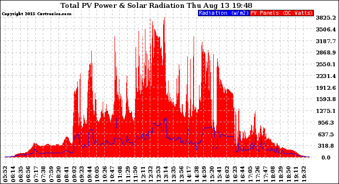
Task: Click the y-axis value 2231.4
Action: pyautogui.click(x=326, y=76)
